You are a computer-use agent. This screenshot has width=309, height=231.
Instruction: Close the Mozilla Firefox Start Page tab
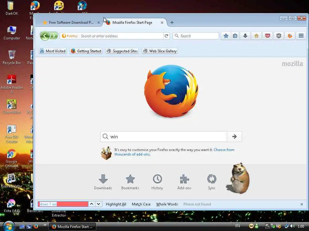[x=162, y=23]
